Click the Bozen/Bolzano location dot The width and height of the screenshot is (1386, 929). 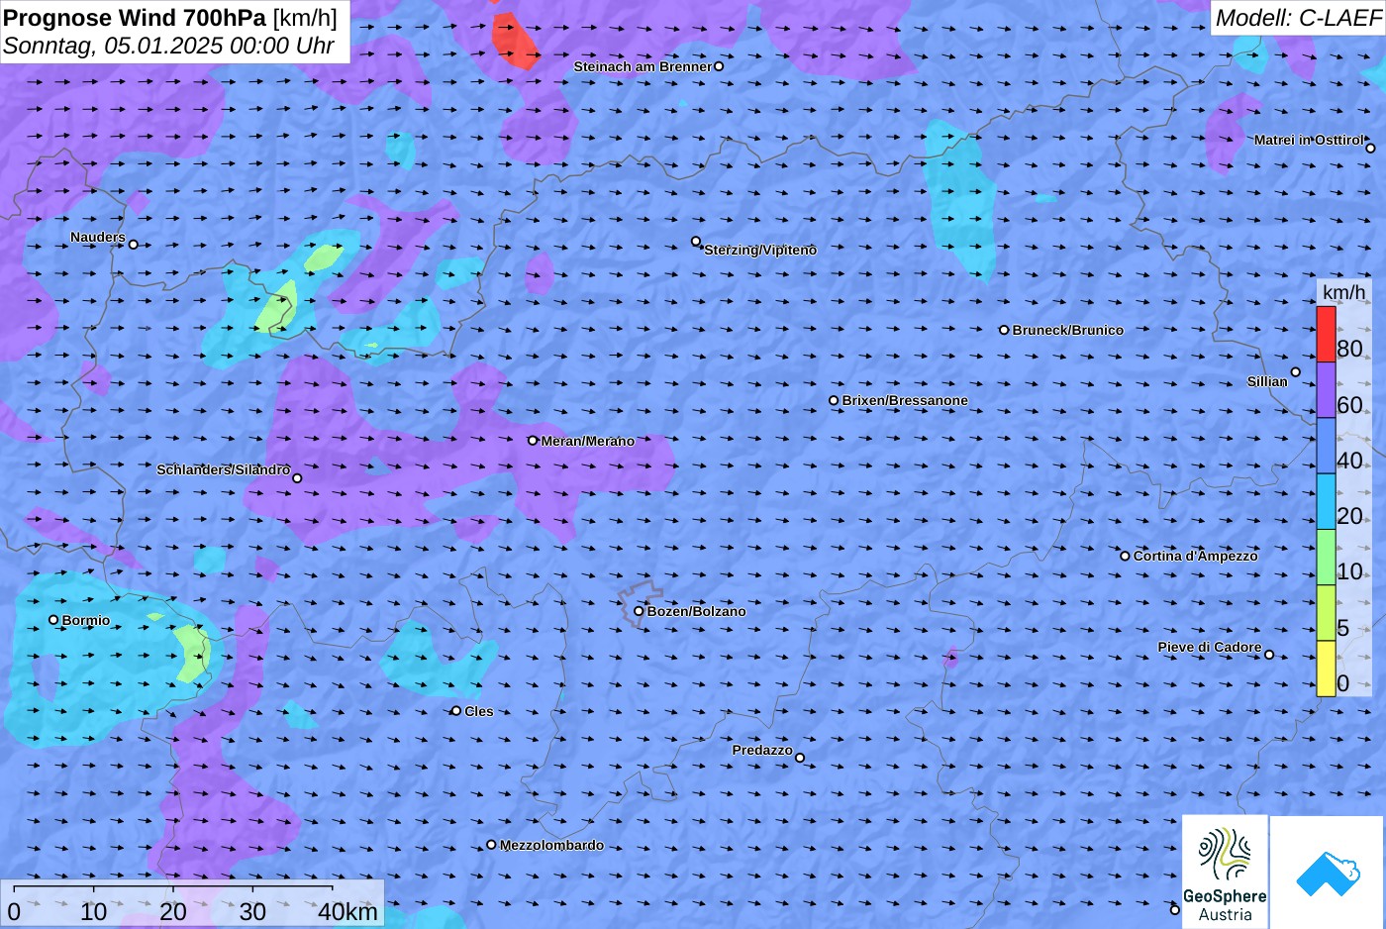point(639,611)
